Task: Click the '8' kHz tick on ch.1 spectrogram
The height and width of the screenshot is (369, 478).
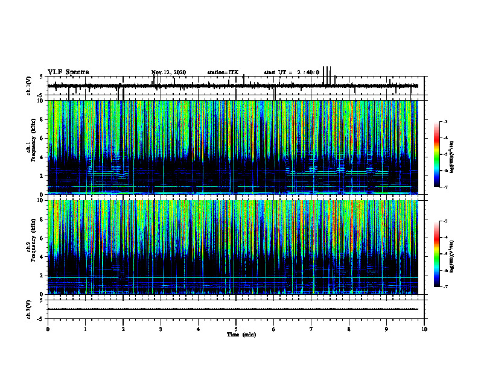Action: coord(43,119)
